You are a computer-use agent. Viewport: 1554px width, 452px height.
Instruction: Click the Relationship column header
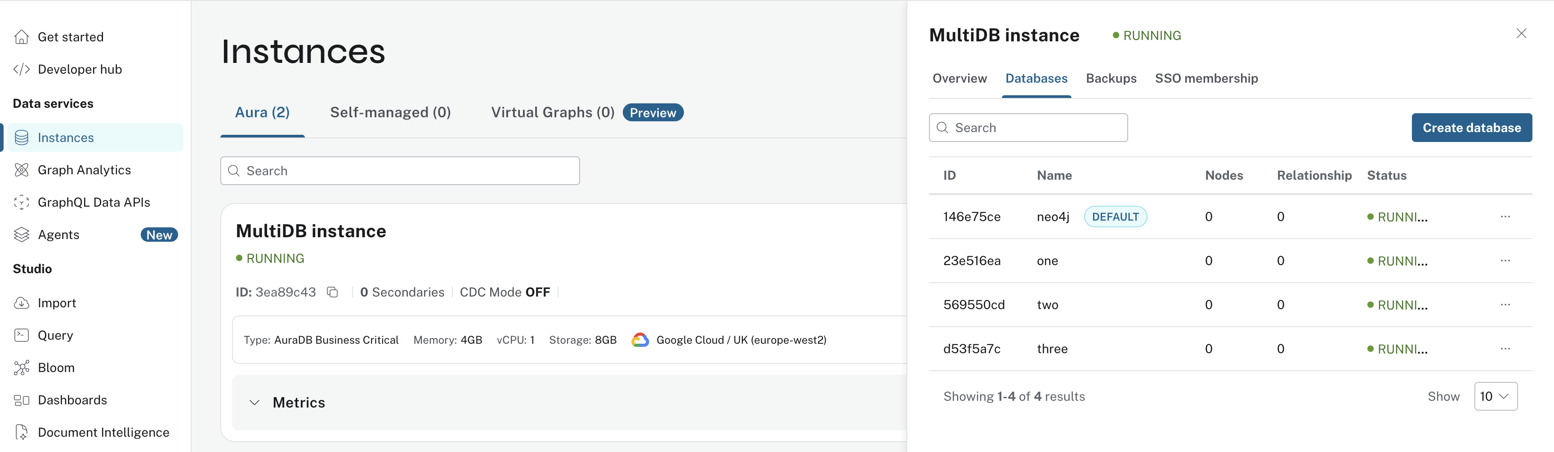click(1314, 175)
